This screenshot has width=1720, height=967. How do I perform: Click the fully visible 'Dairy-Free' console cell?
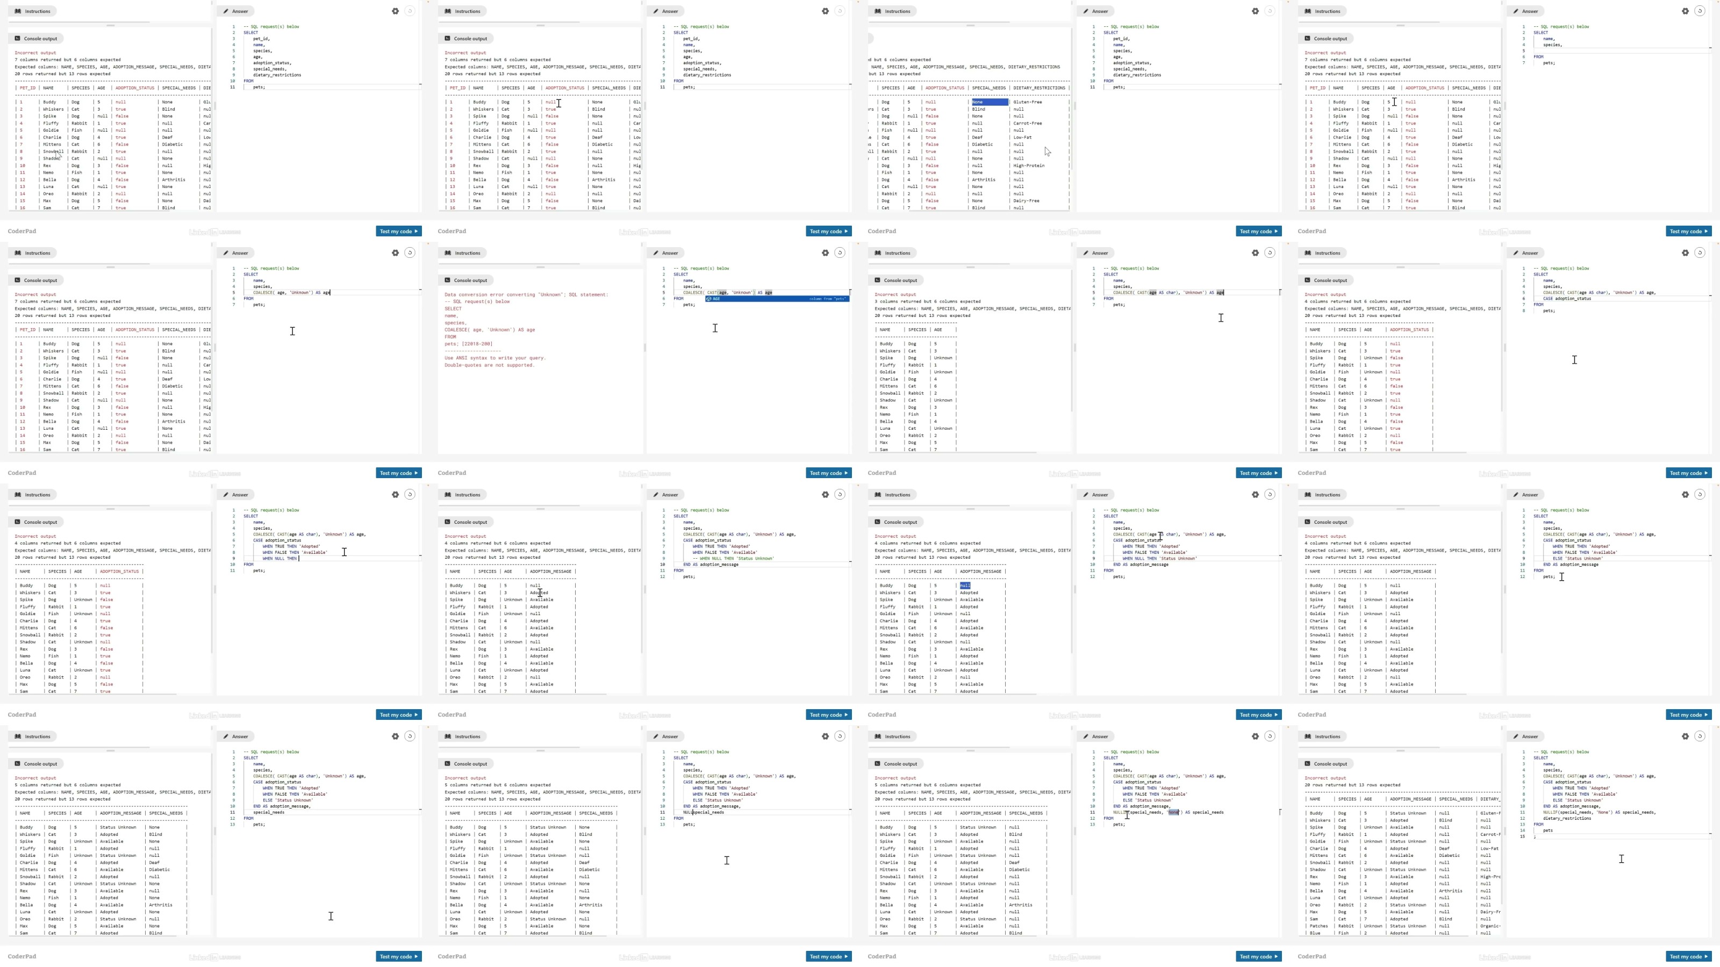click(1026, 201)
